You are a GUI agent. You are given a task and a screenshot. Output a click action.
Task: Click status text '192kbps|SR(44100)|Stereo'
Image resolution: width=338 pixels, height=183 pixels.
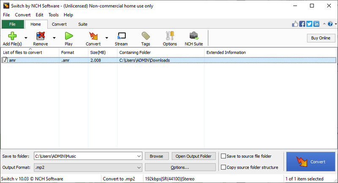(x=170, y=179)
